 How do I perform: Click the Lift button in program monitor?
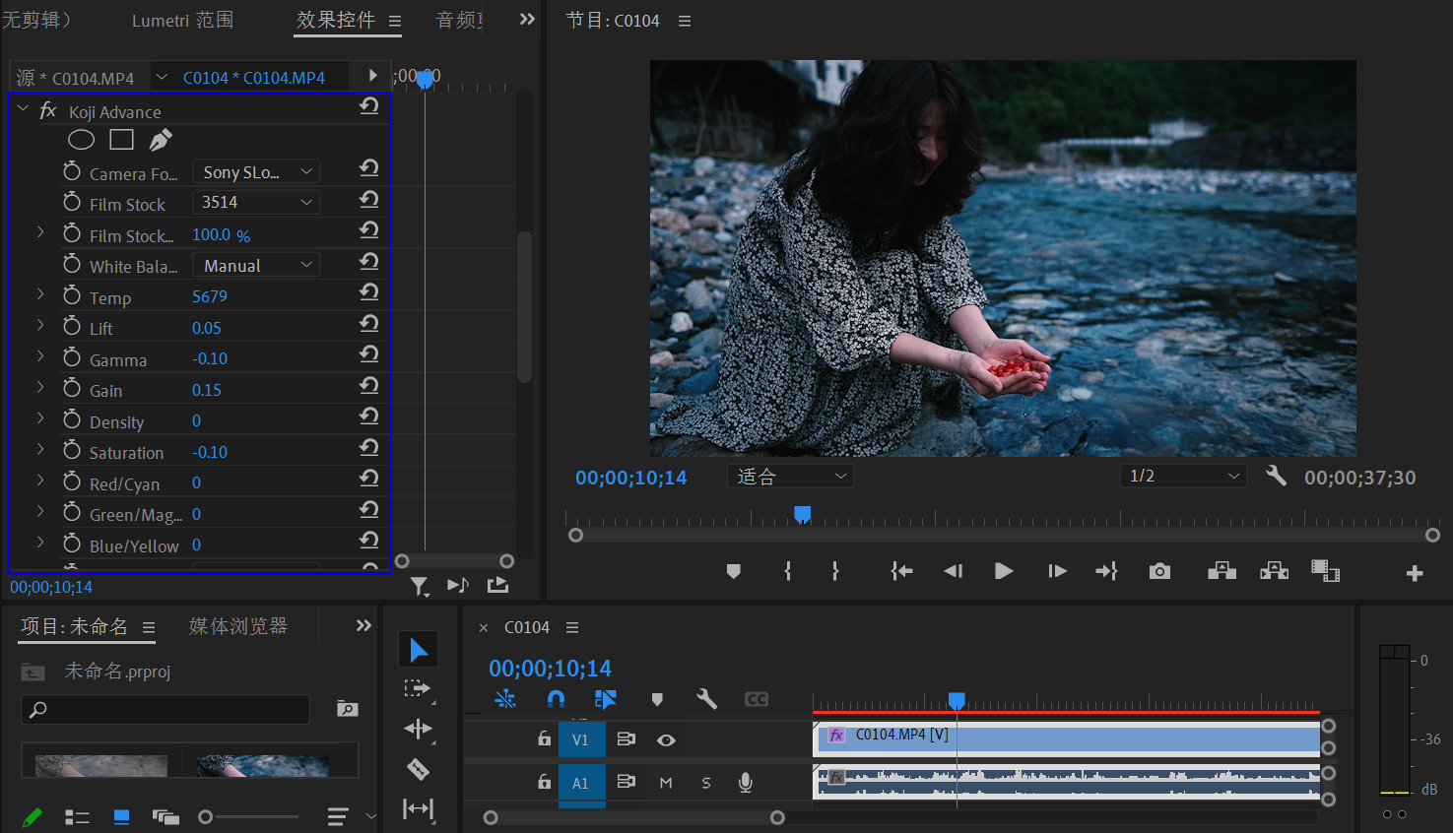[1222, 570]
